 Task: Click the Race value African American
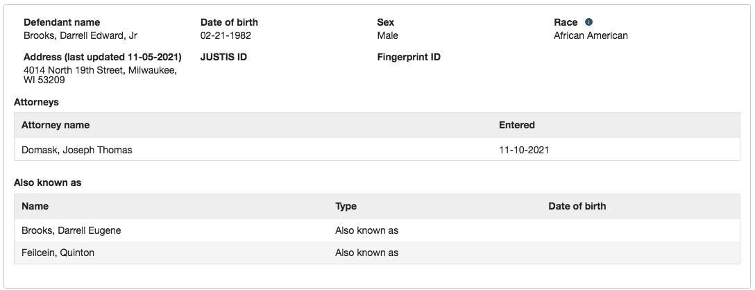click(591, 35)
